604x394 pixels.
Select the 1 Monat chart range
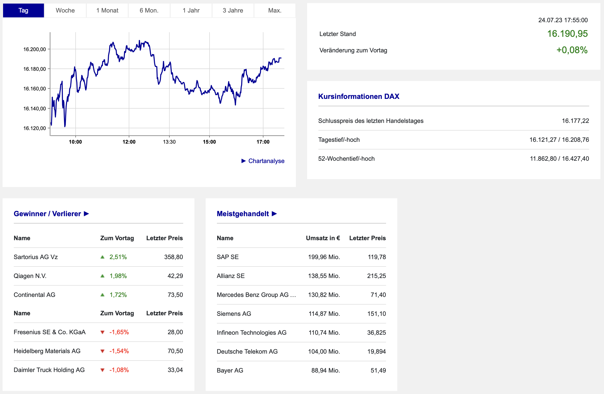point(107,10)
